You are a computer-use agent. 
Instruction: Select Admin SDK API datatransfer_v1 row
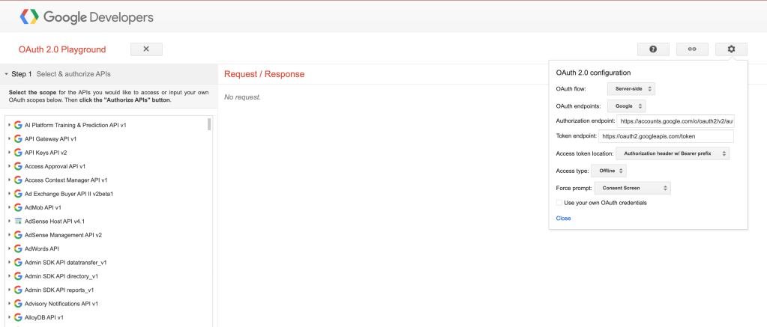click(x=65, y=262)
